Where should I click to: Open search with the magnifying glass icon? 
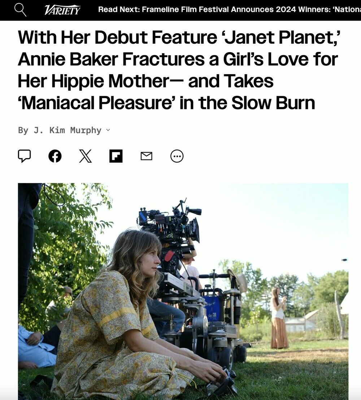20,10
